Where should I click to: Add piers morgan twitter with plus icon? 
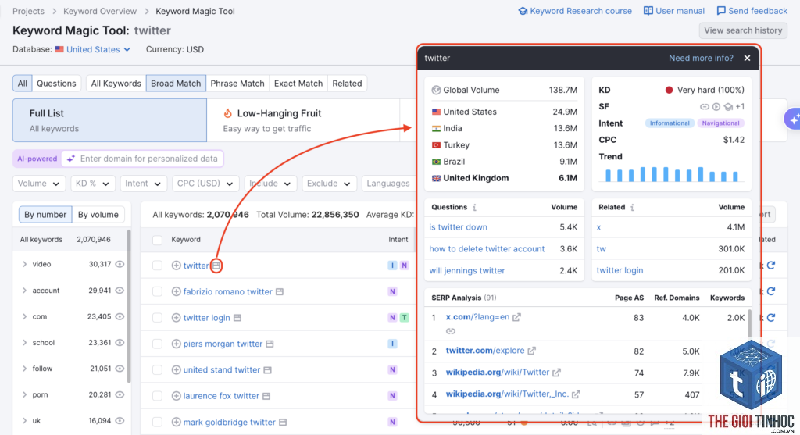(x=176, y=344)
